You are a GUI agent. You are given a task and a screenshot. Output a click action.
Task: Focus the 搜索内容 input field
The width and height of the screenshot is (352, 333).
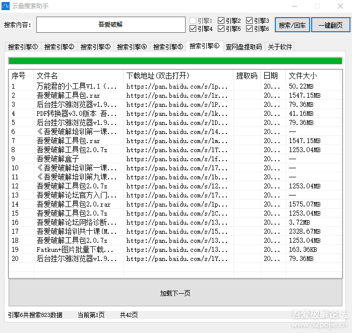pyautogui.click(x=111, y=25)
